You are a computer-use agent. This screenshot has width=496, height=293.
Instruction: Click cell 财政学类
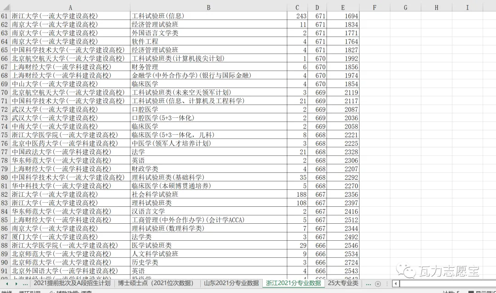[x=209, y=169]
